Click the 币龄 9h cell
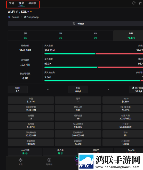This screenshot has height=170, width=143. (x=123, y=134)
